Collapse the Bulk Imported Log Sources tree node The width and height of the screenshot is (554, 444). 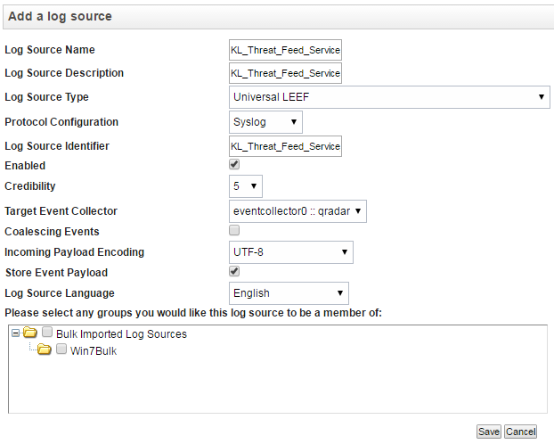(x=15, y=333)
